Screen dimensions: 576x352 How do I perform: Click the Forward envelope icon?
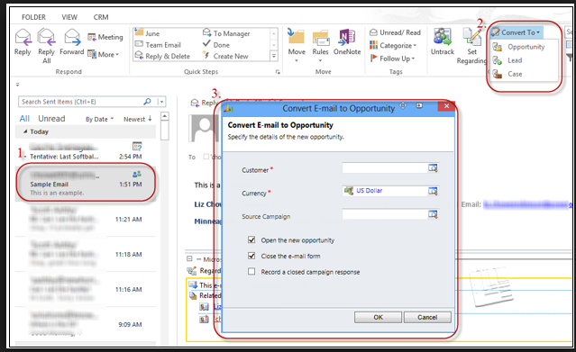click(72, 38)
